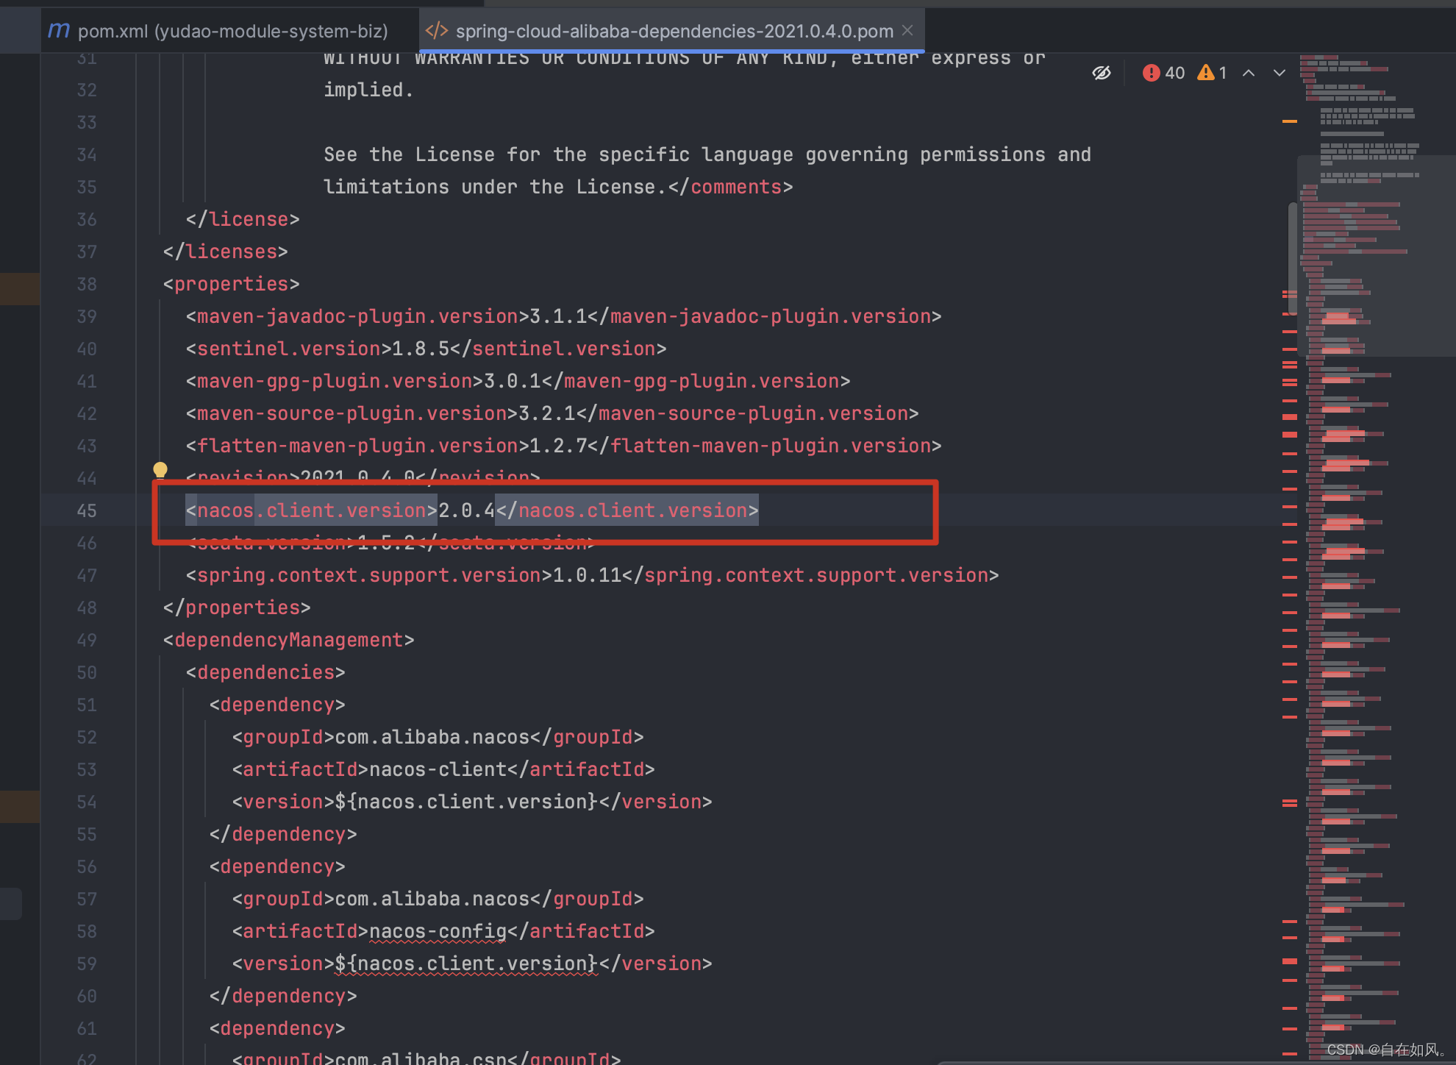Viewport: 1456px width, 1065px height.
Task: Click the dependencyManagement tag
Action: point(289,640)
